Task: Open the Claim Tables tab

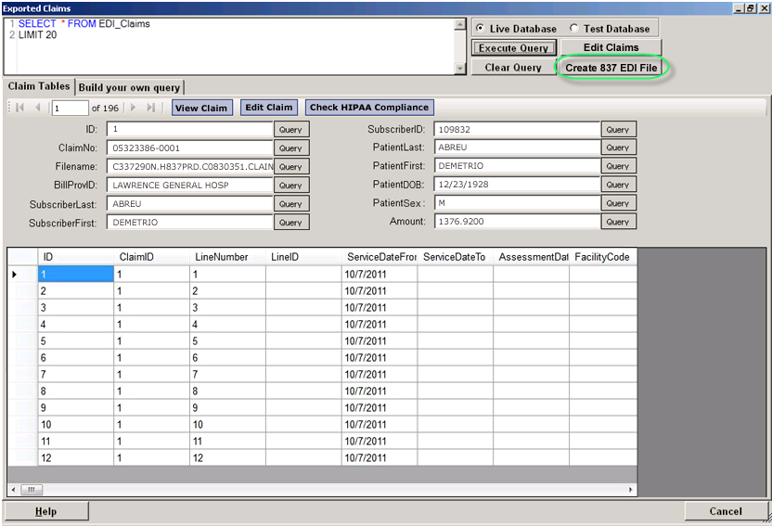Action: click(39, 86)
